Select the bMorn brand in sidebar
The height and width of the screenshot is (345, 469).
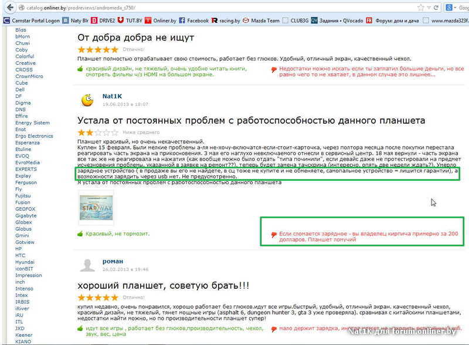(x=23, y=36)
